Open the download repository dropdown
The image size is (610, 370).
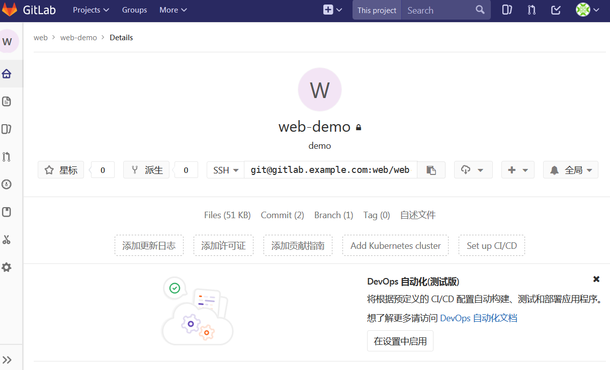473,169
